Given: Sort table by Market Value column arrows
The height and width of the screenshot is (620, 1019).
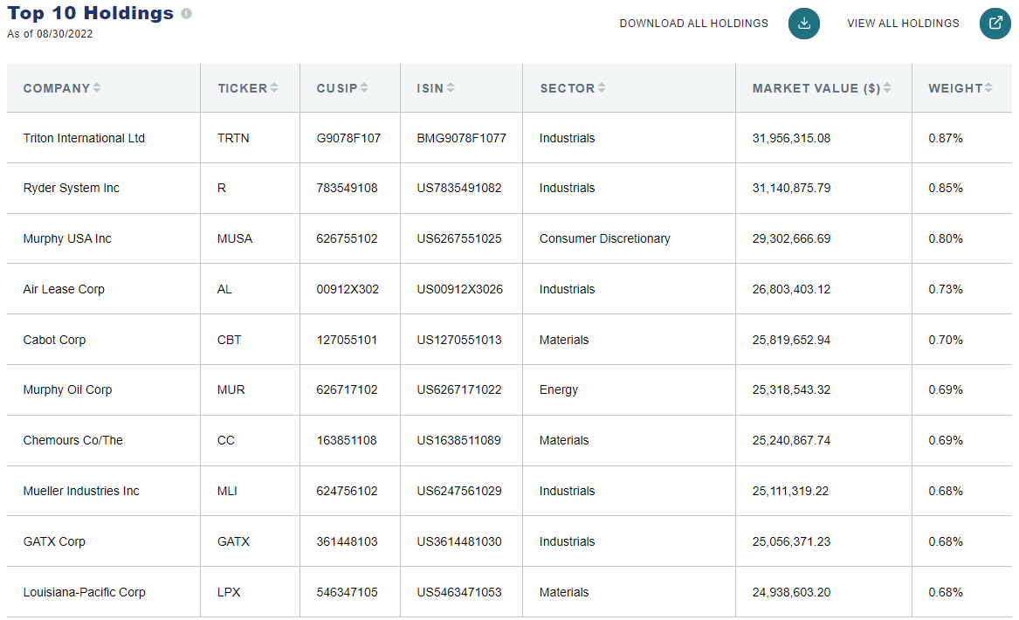Looking at the screenshot, I should coord(887,87).
